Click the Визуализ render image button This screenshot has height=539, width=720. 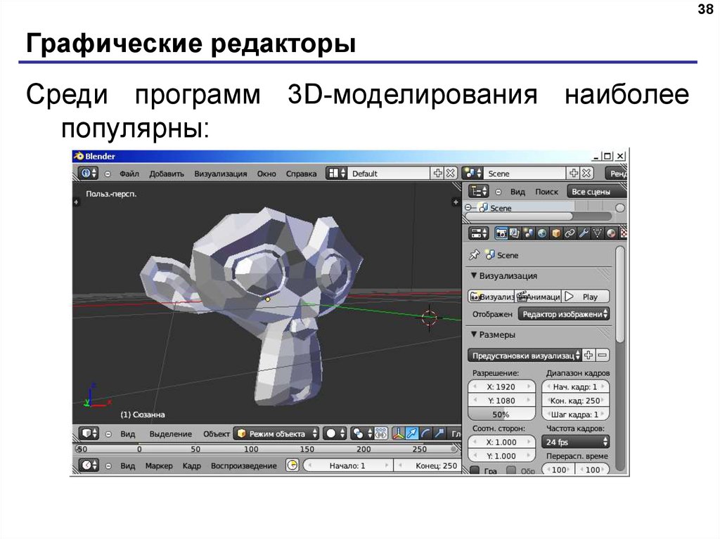(x=491, y=297)
